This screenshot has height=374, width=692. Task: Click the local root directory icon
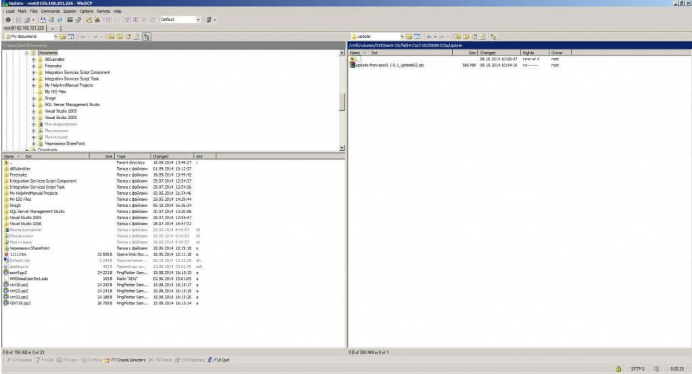coord(120,37)
